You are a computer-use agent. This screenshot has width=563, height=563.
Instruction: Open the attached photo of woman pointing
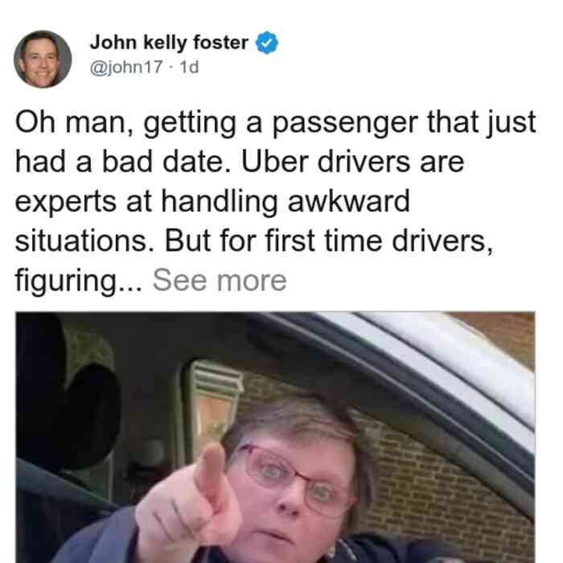tap(275, 437)
